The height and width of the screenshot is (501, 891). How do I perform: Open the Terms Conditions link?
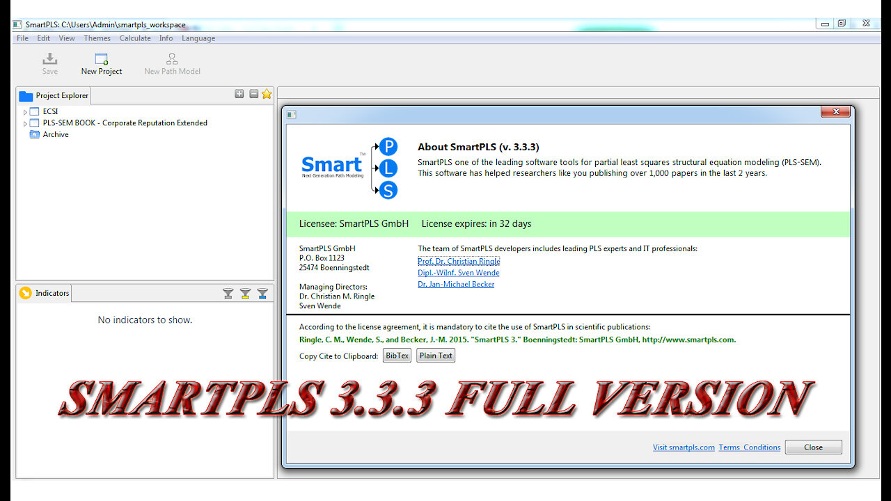pyautogui.click(x=750, y=447)
